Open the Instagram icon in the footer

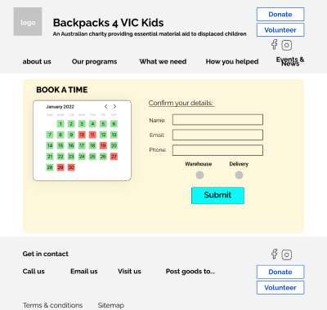coord(287,255)
